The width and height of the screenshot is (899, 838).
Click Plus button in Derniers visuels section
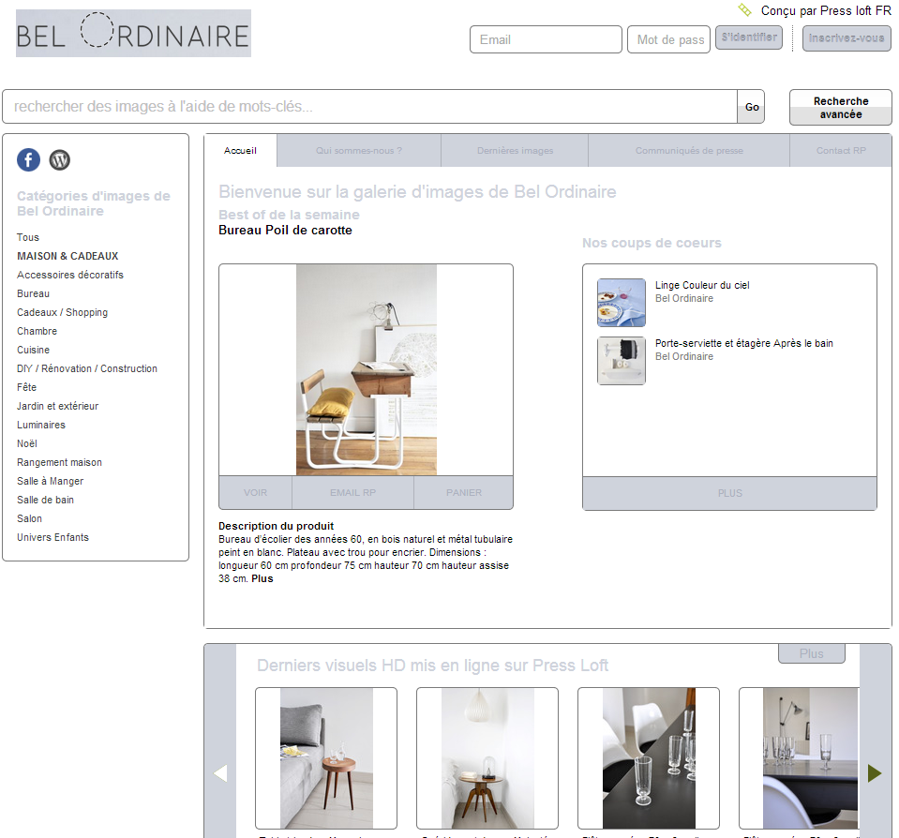point(811,653)
